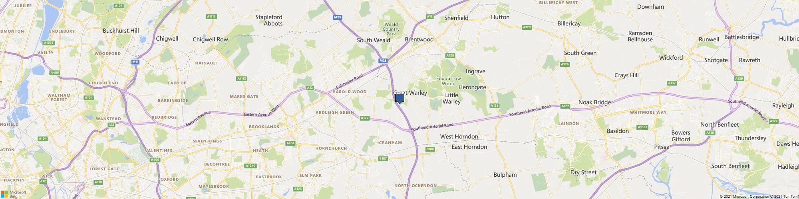The width and height of the screenshot is (799, 199).
Task: Select the Basildon town label
Action: coord(618,131)
